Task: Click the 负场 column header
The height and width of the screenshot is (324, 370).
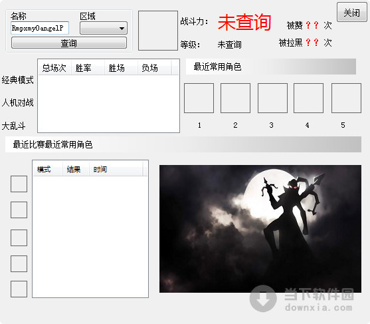Action: 154,68
